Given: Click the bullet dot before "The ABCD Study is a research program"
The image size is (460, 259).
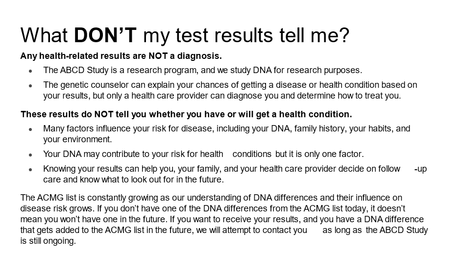Looking at the screenshot, I should pyautogui.click(x=31, y=71).
